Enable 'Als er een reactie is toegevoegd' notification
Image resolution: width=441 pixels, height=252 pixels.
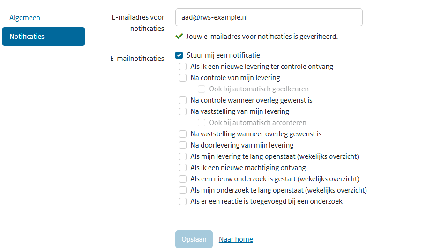183,201
